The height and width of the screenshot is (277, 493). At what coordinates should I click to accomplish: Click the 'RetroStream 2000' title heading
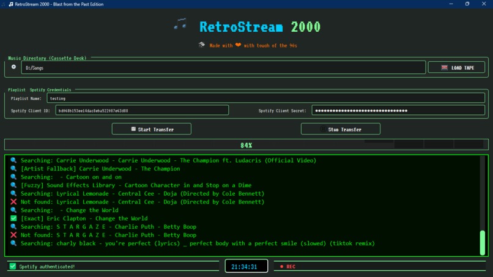pos(260,27)
